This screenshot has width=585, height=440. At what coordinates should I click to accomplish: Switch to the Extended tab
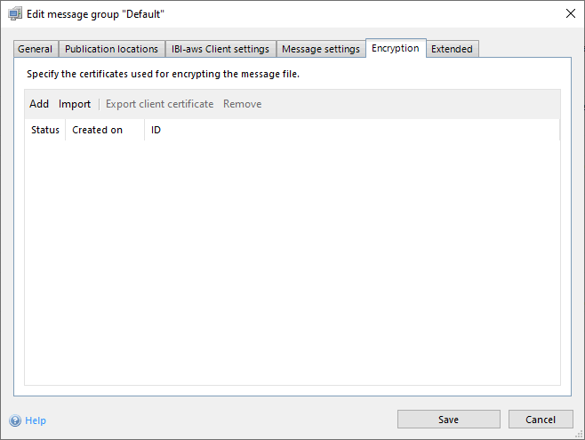coord(452,50)
